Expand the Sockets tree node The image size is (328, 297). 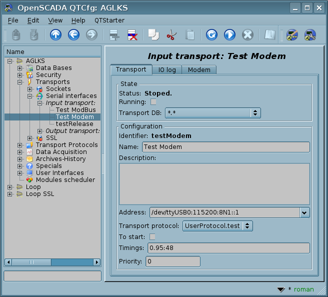click(x=29, y=89)
